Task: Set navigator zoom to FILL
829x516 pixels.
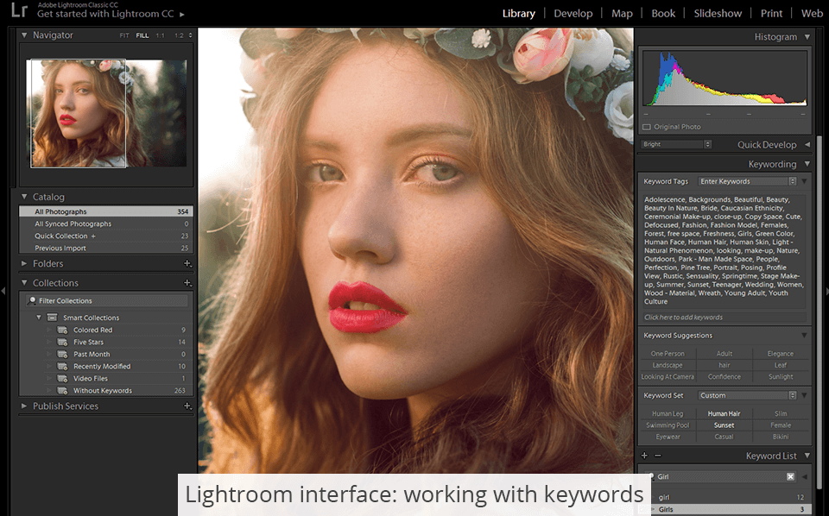Action: pyautogui.click(x=142, y=35)
